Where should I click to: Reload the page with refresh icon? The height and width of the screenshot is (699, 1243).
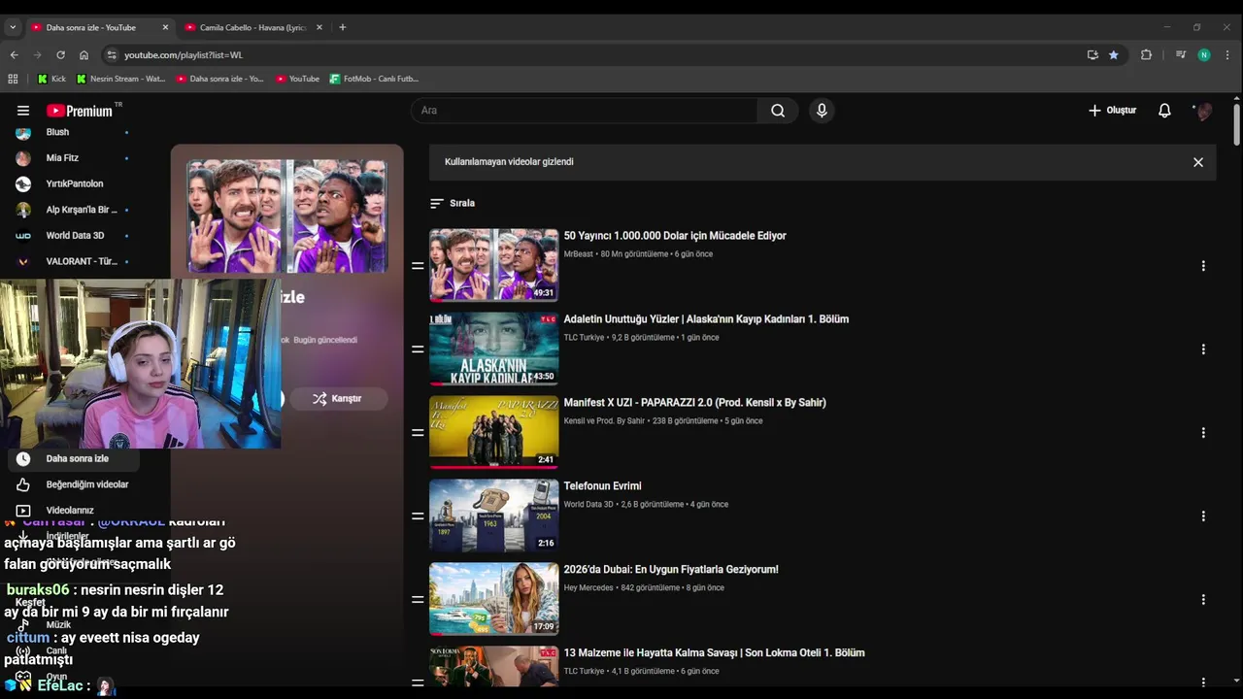tap(60, 55)
